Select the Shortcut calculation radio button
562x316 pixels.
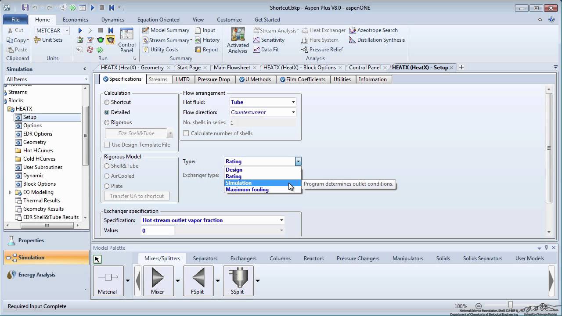[x=107, y=102]
